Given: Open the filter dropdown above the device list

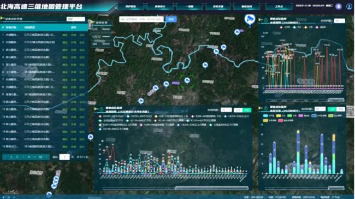Looking at the screenshot, I should tap(76, 19).
